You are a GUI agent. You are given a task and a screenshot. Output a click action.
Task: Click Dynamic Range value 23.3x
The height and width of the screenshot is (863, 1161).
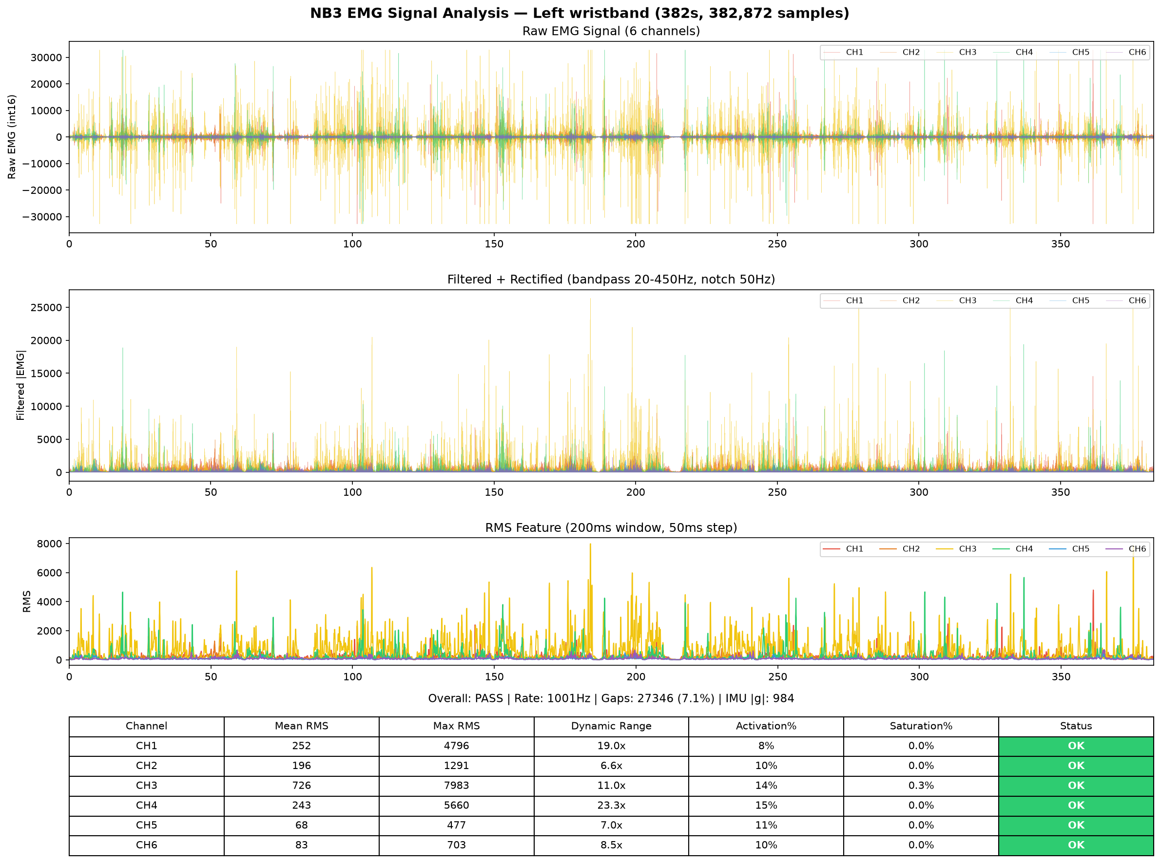tap(611, 806)
